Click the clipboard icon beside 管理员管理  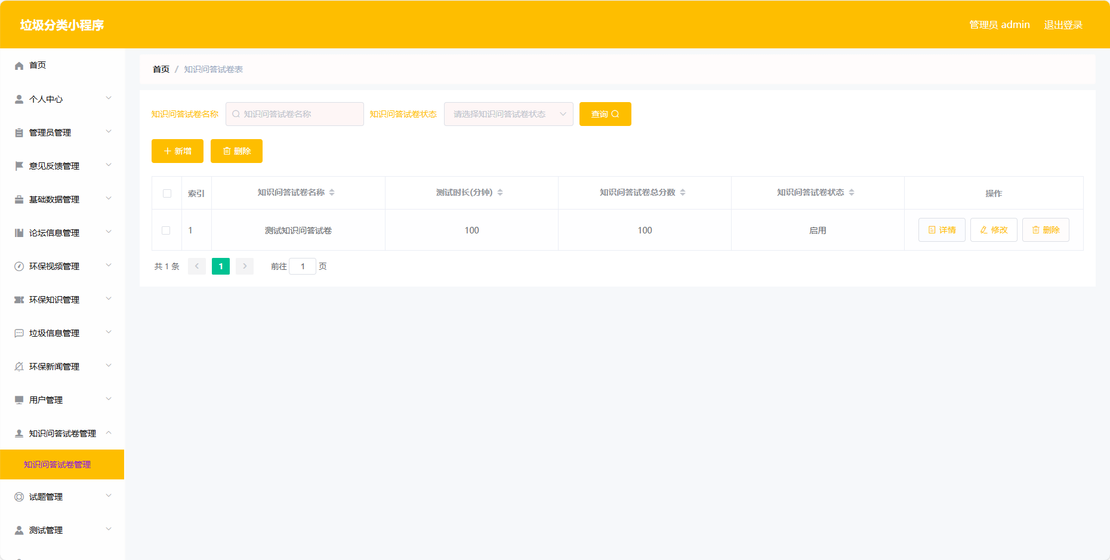(x=19, y=133)
